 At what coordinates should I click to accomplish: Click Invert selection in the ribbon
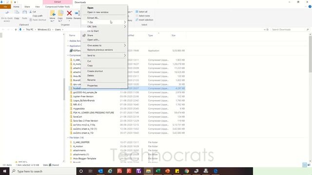point(144,20)
